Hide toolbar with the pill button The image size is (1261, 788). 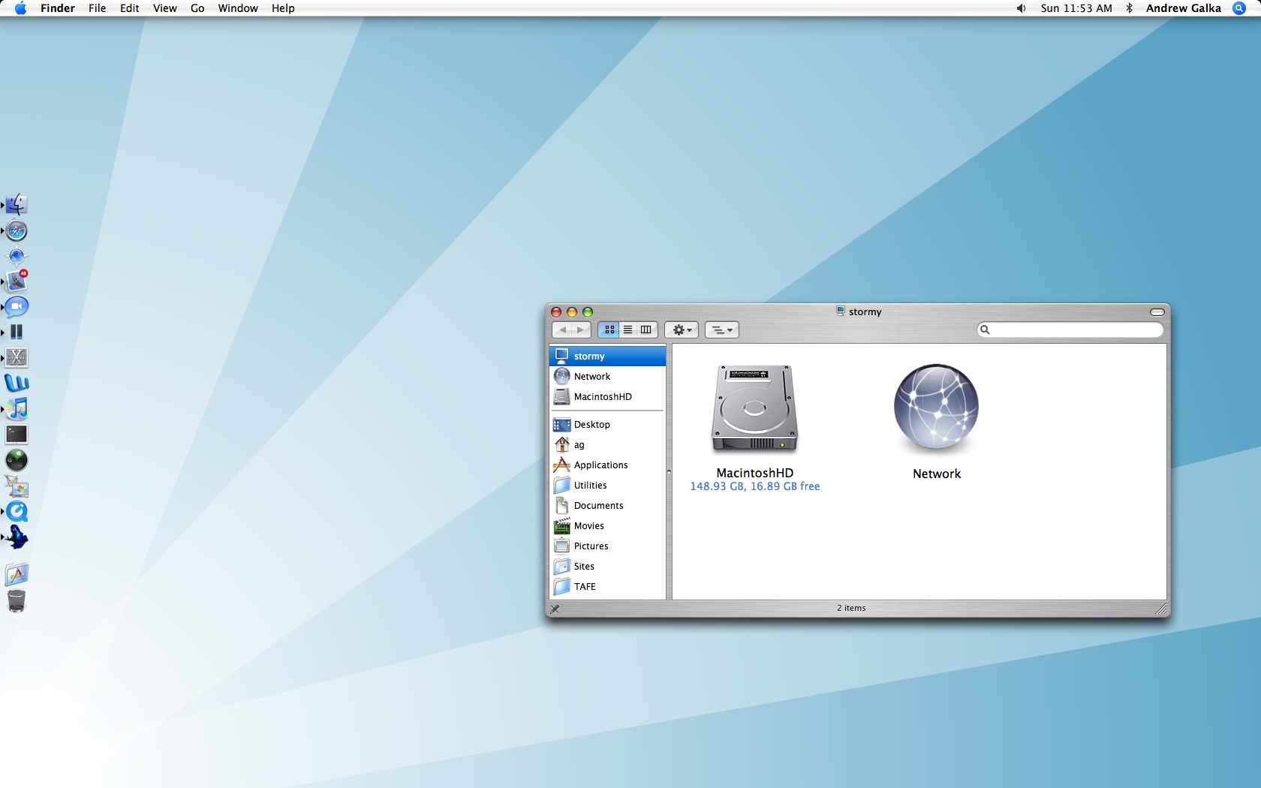(1157, 312)
